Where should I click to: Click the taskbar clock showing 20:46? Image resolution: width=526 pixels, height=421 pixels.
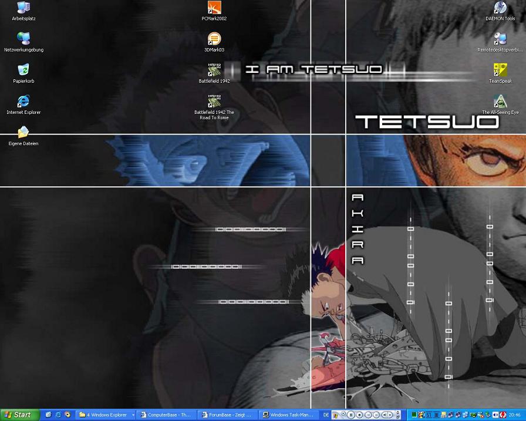coord(515,415)
